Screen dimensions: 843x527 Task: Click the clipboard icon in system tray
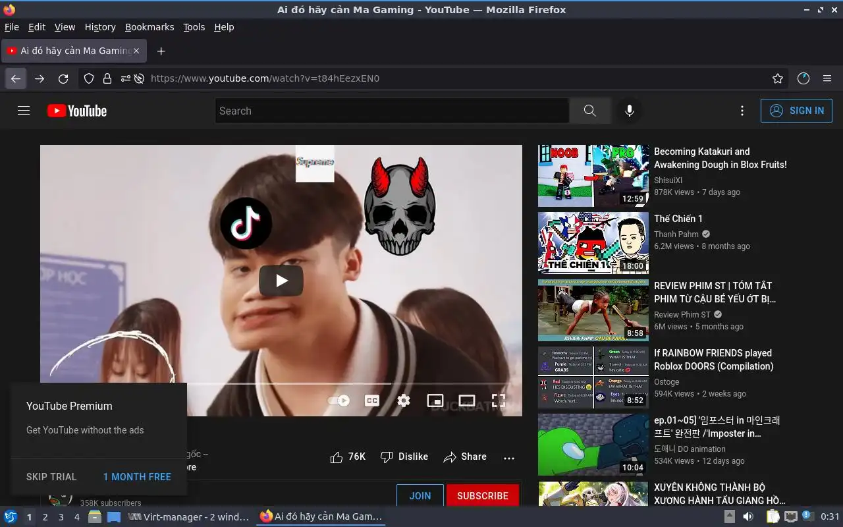[773, 516]
